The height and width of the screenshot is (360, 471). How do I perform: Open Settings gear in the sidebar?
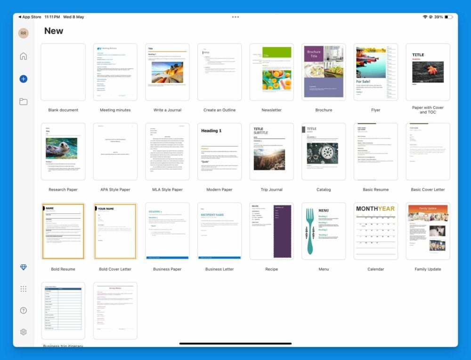[x=24, y=332]
